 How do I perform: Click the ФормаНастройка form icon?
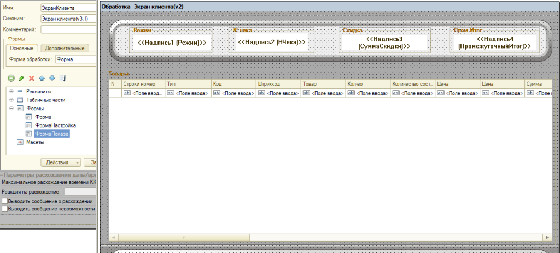(x=28, y=125)
